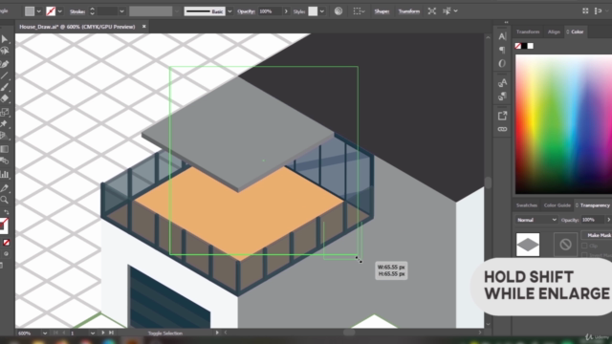Screen dimensions: 612x344
Task: Choose the Line Segment tool
Action: pyautogui.click(x=4, y=75)
